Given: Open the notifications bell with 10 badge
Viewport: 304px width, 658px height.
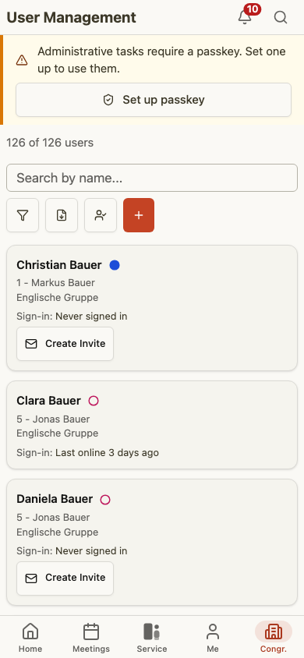Looking at the screenshot, I should click(x=245, y=17).
